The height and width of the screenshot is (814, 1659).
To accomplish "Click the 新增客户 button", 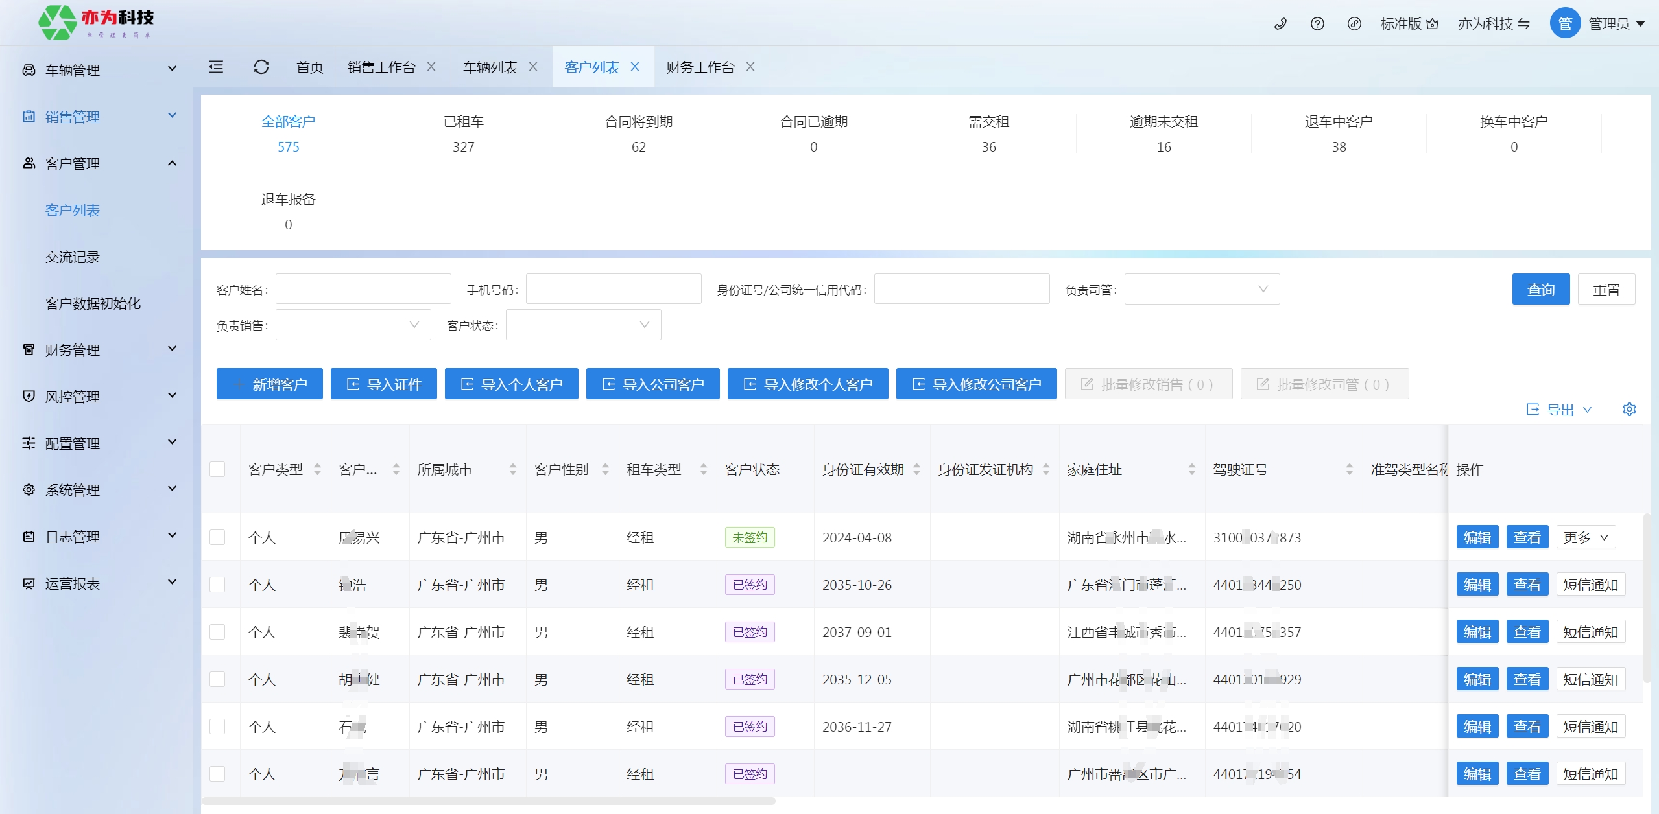I will pos(270,384).
